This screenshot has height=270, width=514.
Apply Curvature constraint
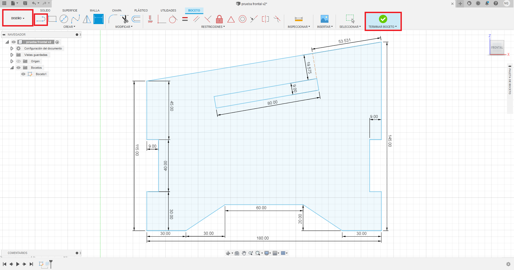click(x=277, y=19)
